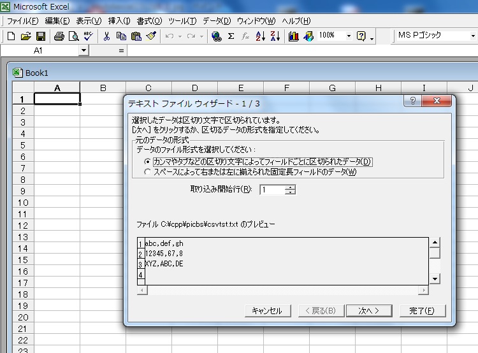
Task: Select cell A1 in Book1
Action: [57, 99]
